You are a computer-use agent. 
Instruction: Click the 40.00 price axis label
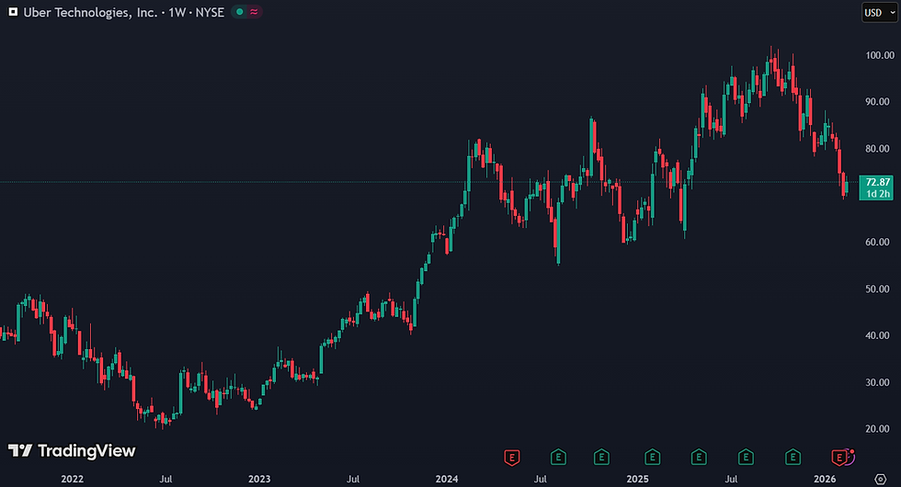(877, 335)
